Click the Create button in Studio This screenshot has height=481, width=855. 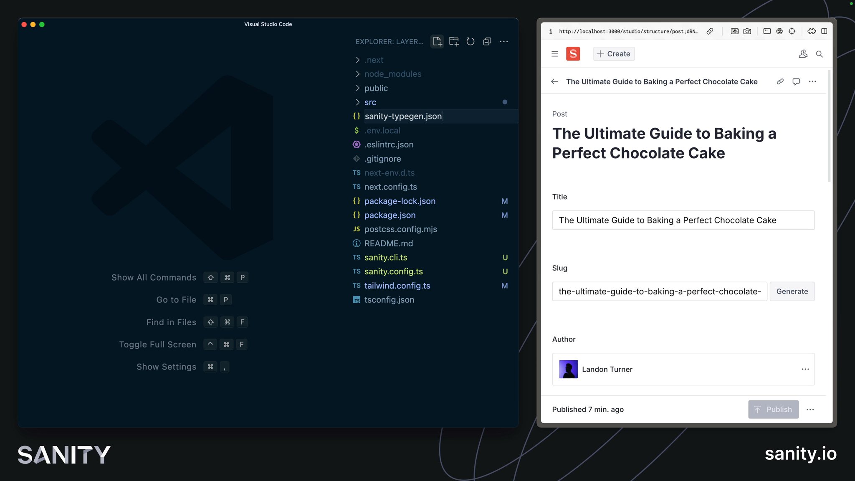click(x=614, y=54)
